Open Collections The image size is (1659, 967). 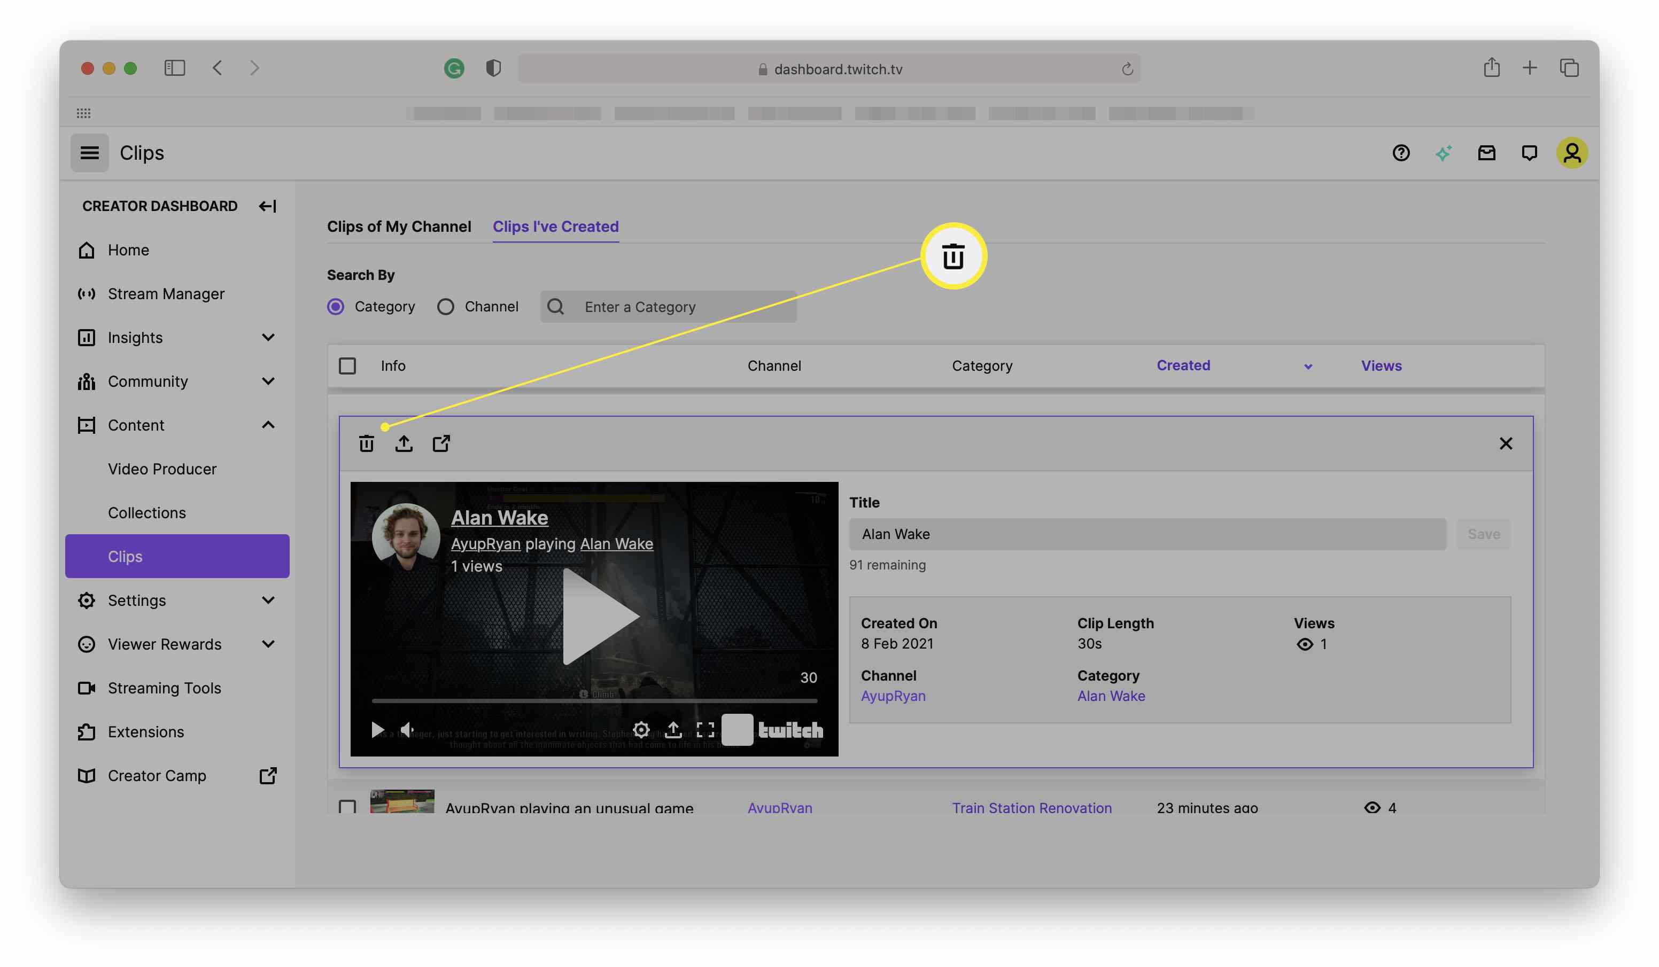(147, 513)
